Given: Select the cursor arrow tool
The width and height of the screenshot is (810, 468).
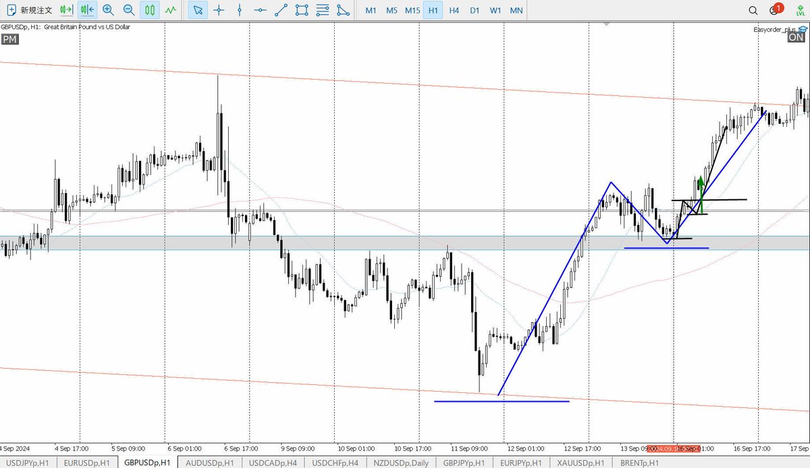Looking at the screenshot, I should coord(197,10).
